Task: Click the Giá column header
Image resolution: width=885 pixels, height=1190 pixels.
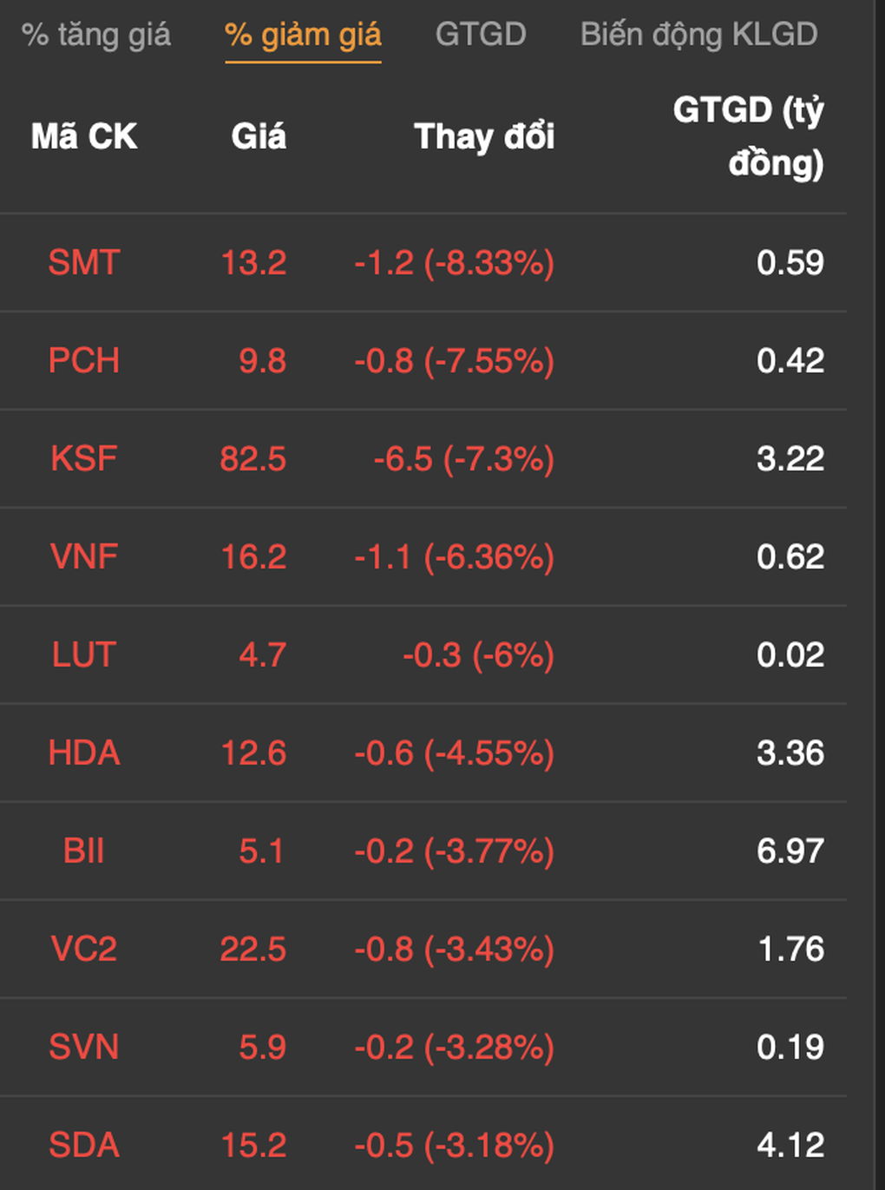Action: [259, 136]
